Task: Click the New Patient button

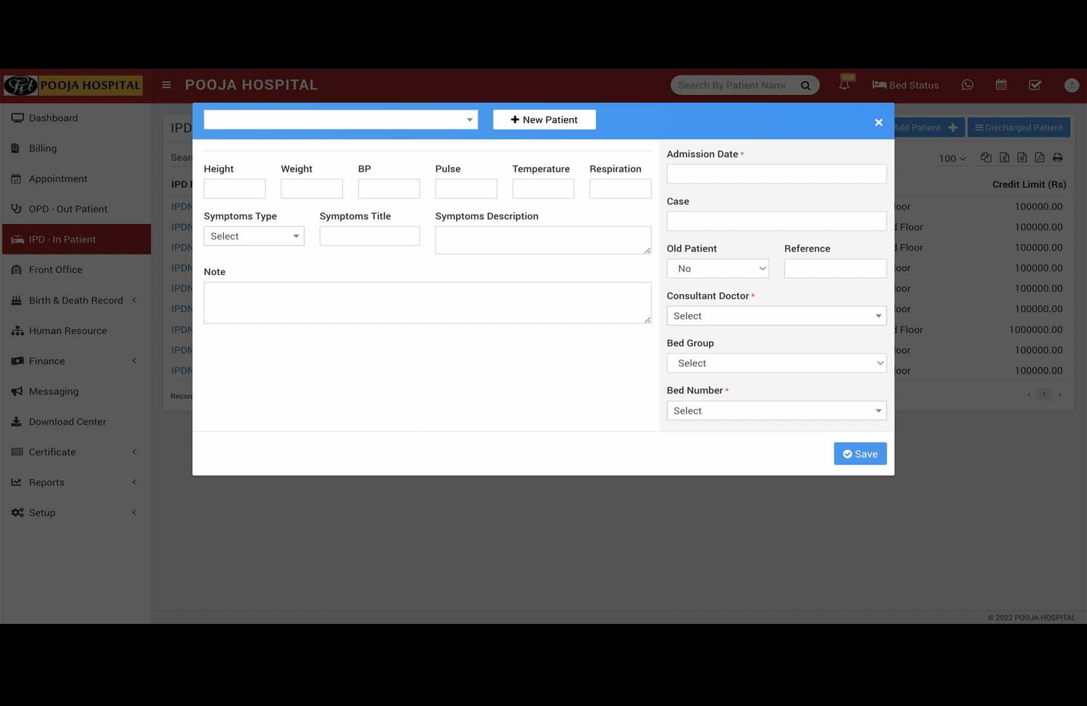Action: tap(544, 119)
